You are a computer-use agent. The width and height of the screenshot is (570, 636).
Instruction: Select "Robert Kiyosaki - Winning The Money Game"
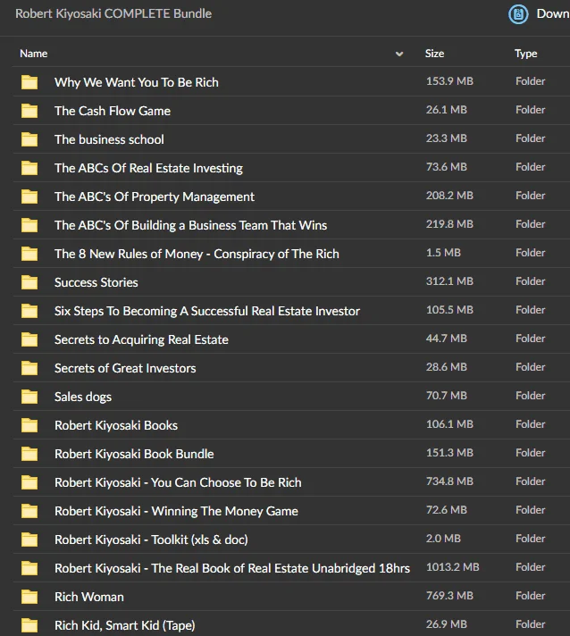point(176,511)
